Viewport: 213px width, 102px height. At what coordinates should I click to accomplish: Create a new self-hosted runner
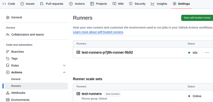coord(197,18)
